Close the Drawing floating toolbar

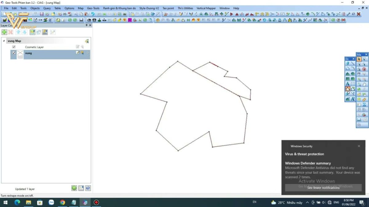353,59
